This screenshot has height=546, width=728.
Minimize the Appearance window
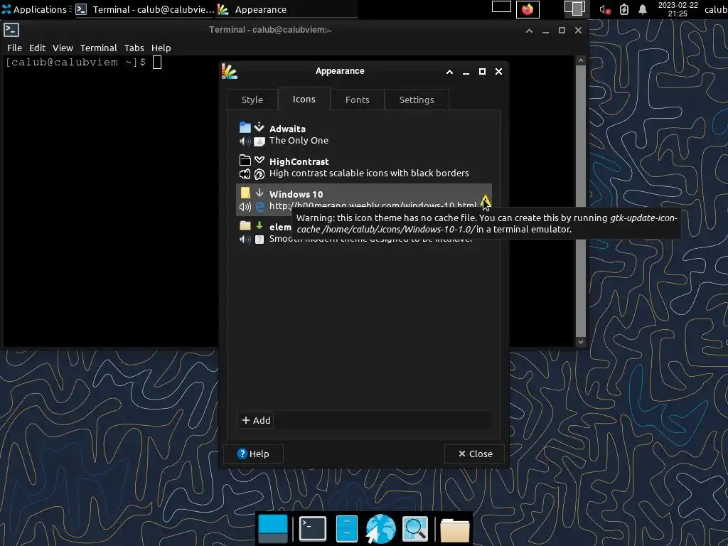pos(466,72)
